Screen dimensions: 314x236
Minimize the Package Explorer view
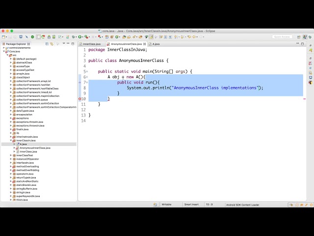68,43
